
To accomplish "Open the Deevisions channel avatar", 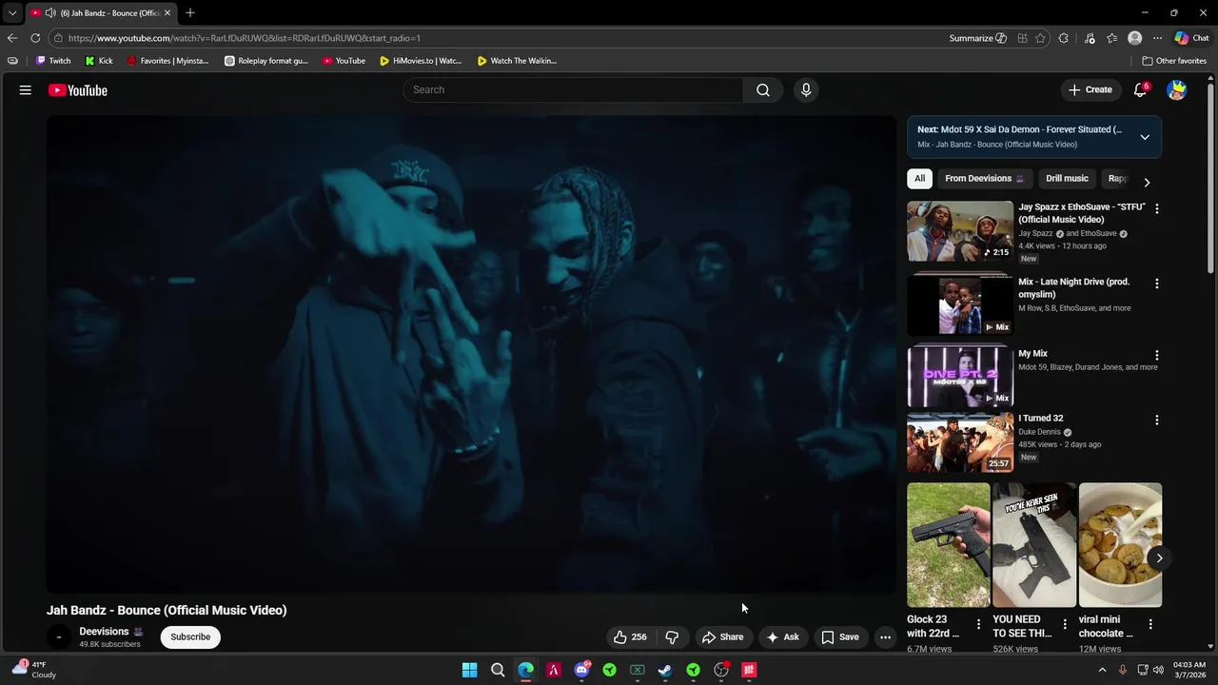I will 59,637.
